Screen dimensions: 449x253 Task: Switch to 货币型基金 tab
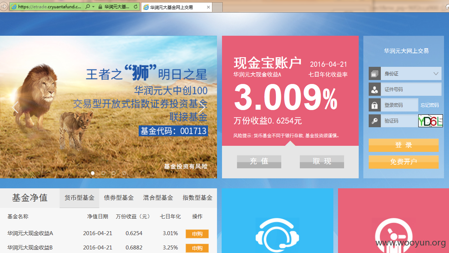pos(79,198)
